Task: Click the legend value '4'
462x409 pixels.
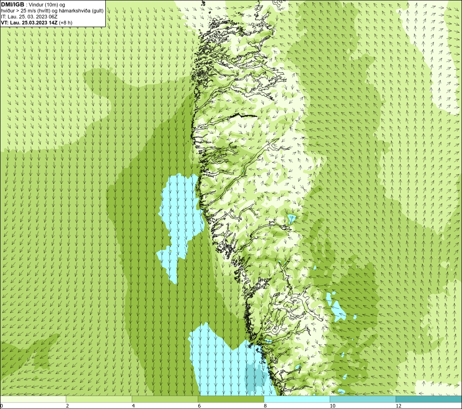Action: (134, 406)
